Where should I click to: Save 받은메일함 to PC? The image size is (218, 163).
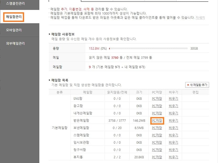tap(157, 121)
